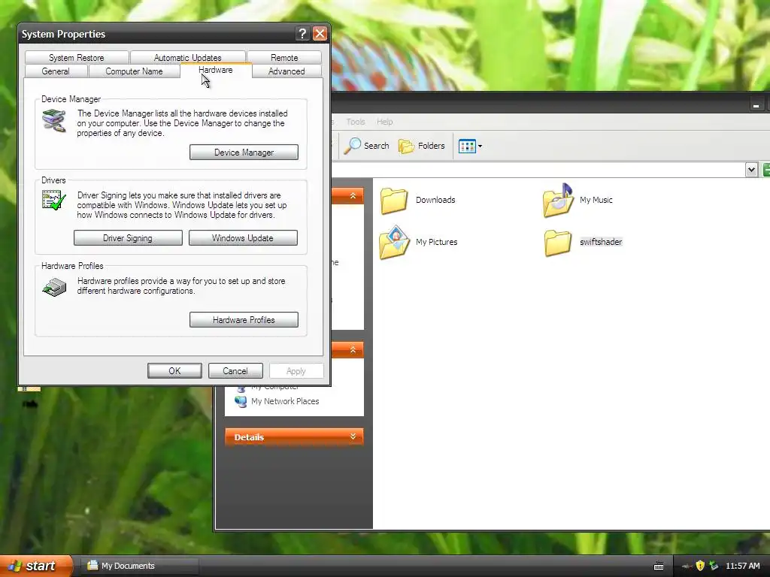Switch to the Automatic Updates tab
Viewport: 770px width, 577px height.
(187, 57)
